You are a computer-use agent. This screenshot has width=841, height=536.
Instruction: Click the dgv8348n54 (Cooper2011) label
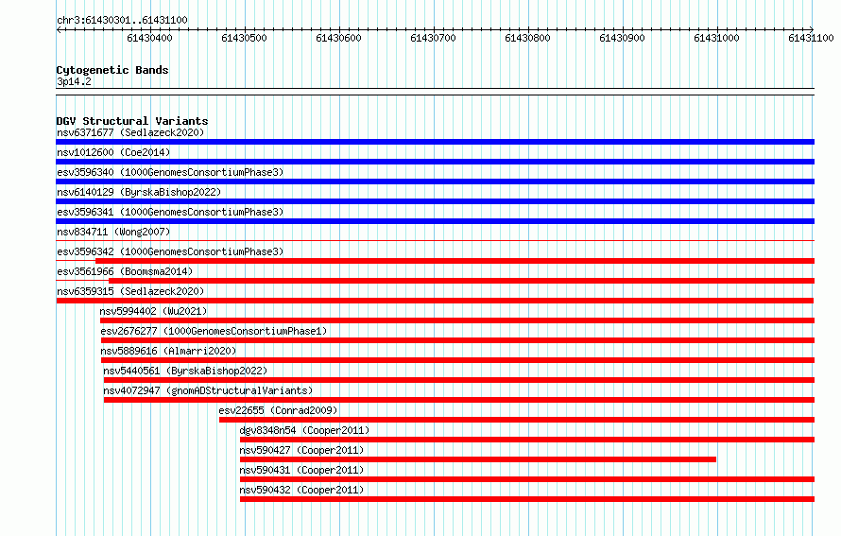(x=304, y=430)
